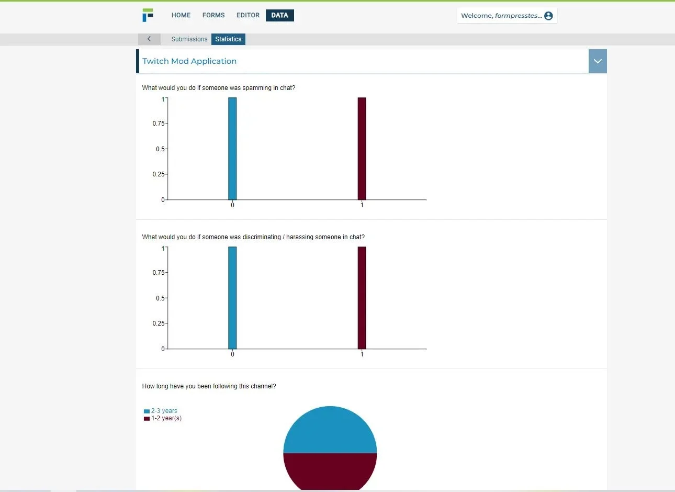Viewport: 675px width, 492px height.
Task: Click the 1-2 year(s) legend label
Action: pyautogui.click(x=166, y=418)
